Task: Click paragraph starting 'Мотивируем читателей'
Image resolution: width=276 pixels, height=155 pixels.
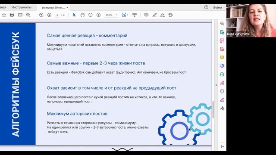Action: 122,47
